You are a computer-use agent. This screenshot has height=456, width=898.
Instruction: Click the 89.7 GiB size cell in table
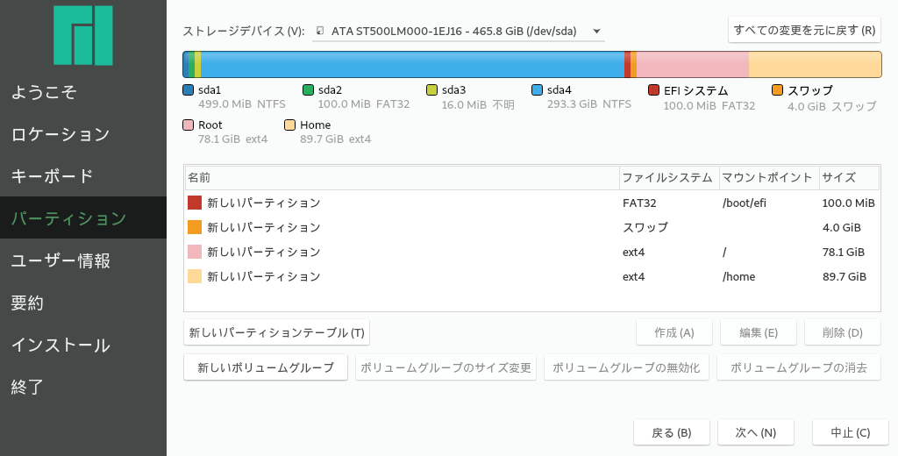[845, 277]
